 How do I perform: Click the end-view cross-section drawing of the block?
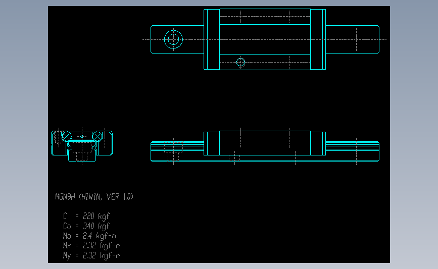click(82, 146)
